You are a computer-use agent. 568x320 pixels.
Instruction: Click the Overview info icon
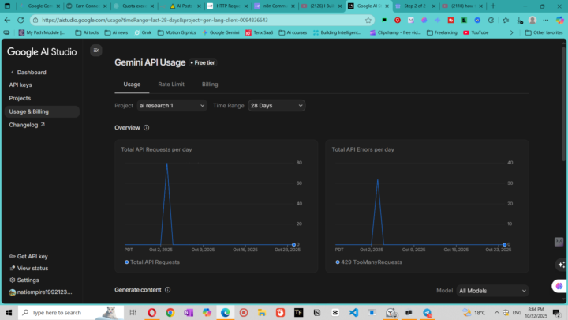click(147, 127)
